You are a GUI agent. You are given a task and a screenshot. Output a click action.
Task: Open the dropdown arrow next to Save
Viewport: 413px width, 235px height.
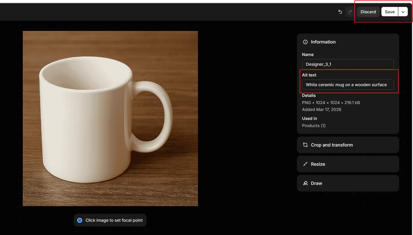(x=403, y=12)
